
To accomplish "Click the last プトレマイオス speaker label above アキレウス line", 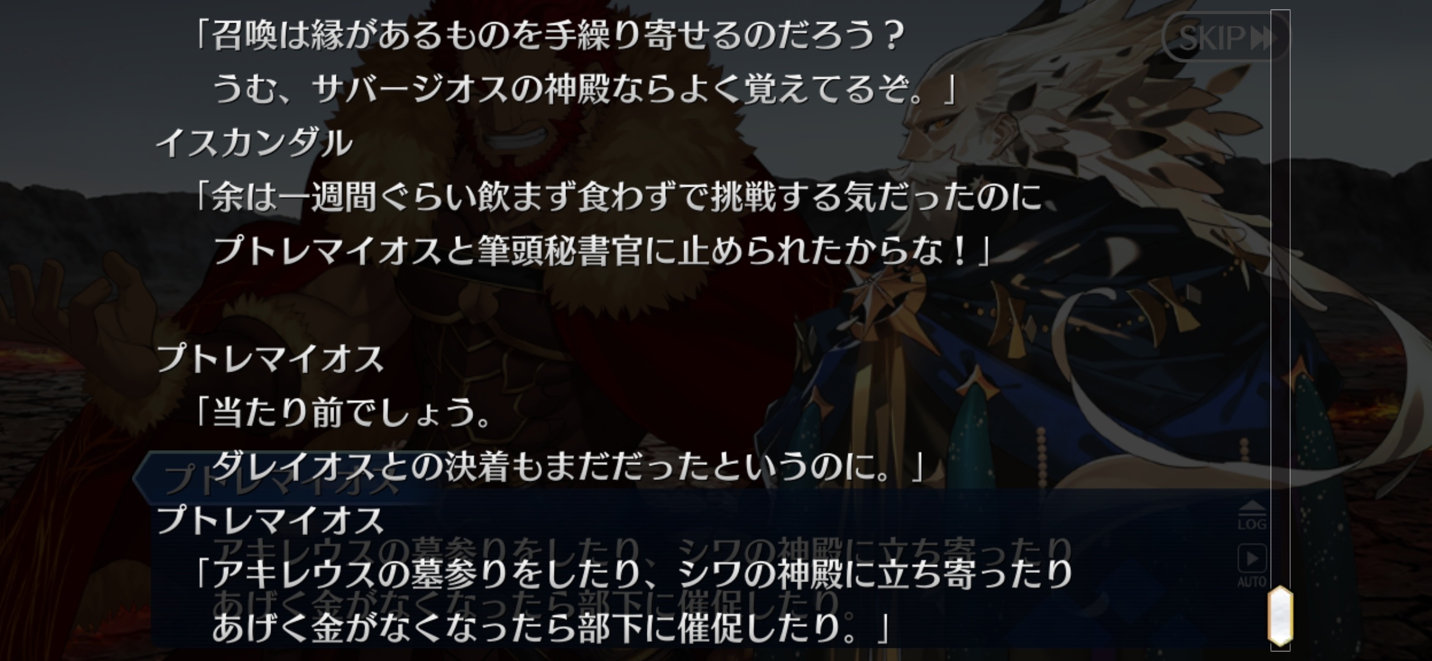I will pyautogui.click(x=270, y=520).
